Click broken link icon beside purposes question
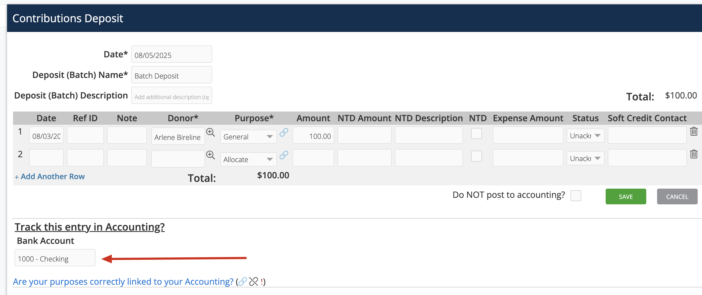Screen dimensions: 702x295 pos(253,281)
